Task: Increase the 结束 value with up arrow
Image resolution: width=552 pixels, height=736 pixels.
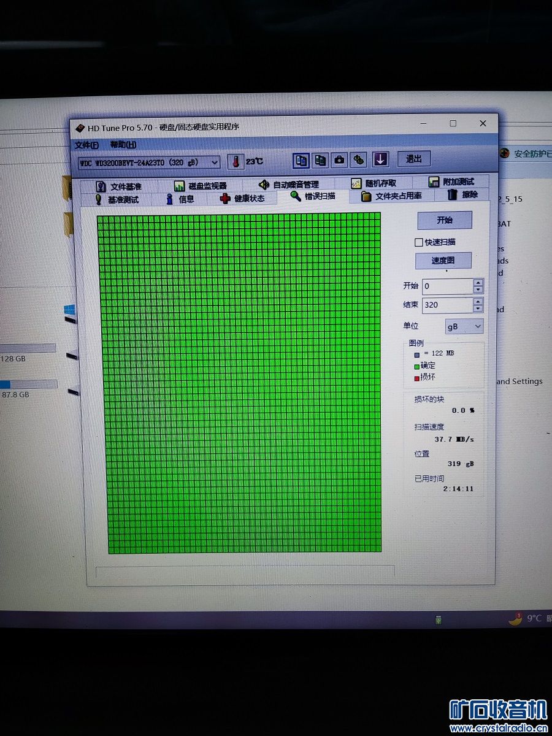Action: pos(478,301)
